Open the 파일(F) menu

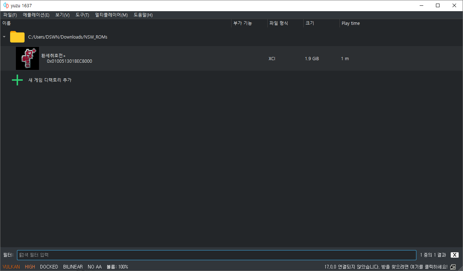coord(10,15)
